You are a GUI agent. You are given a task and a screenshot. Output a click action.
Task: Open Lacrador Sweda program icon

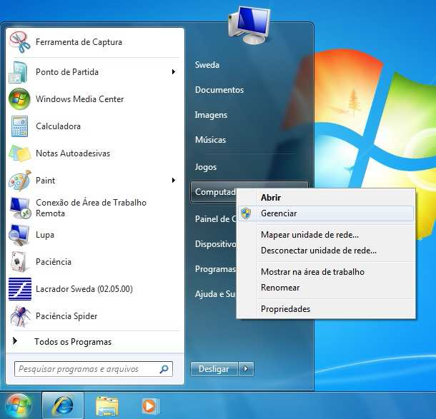click(x=19, y=289)
